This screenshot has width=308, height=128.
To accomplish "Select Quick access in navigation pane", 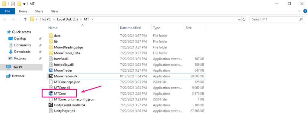I will tap(21, 32).
